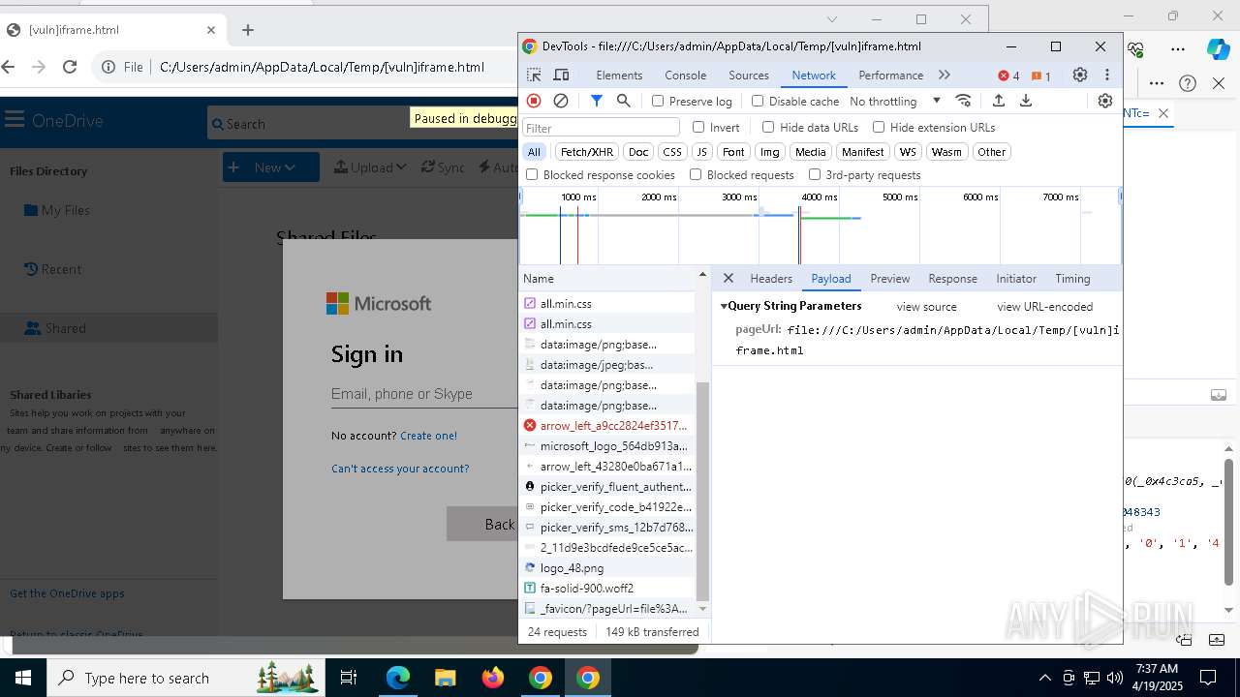Screen dimensions: 1240x697
Task: Clear the network log
Action: [561, 101]
